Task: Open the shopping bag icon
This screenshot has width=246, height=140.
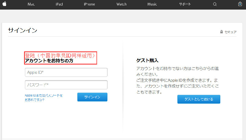Action: [x=240, y=4]
